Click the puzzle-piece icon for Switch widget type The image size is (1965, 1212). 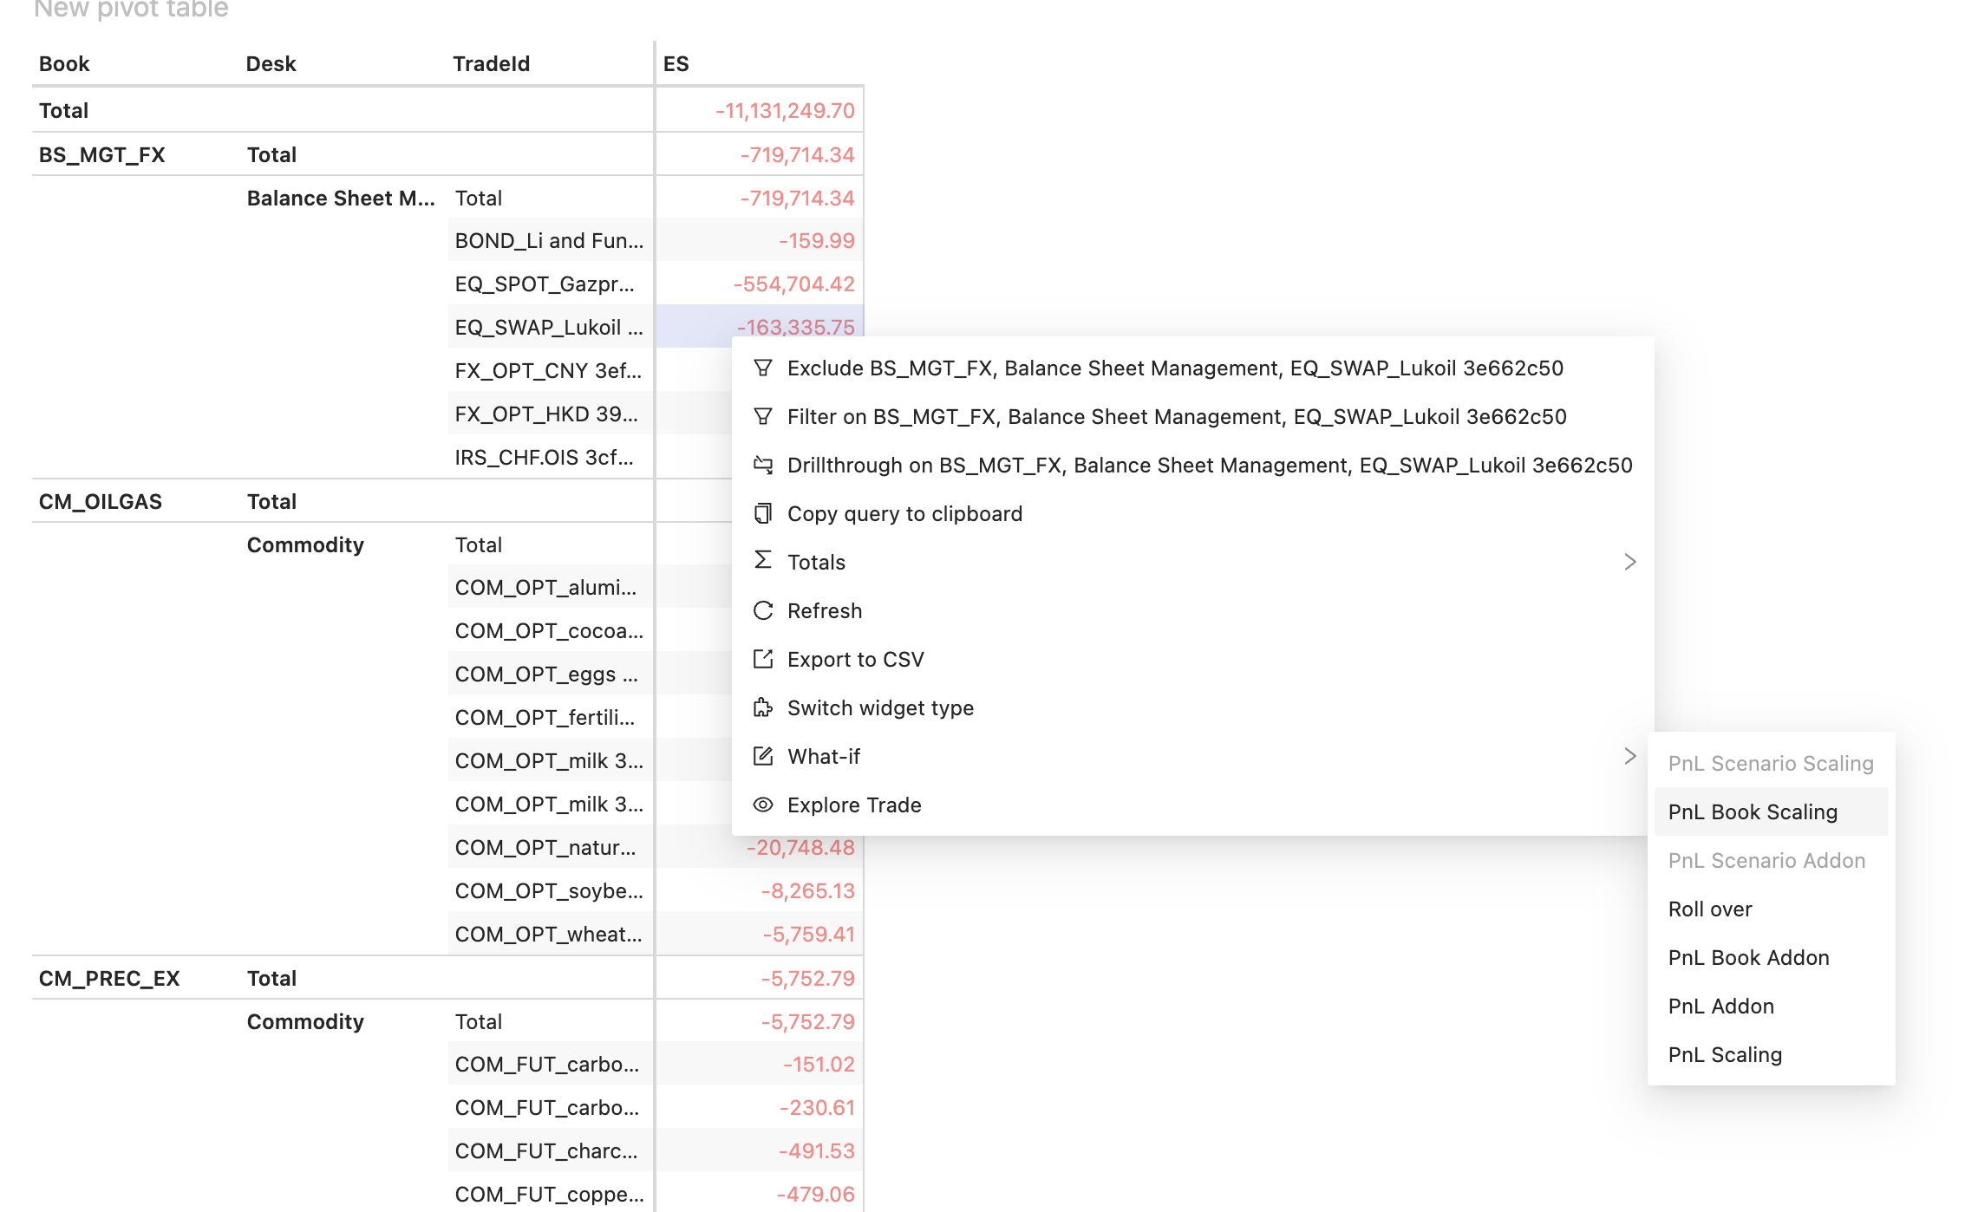coord(763,707)
